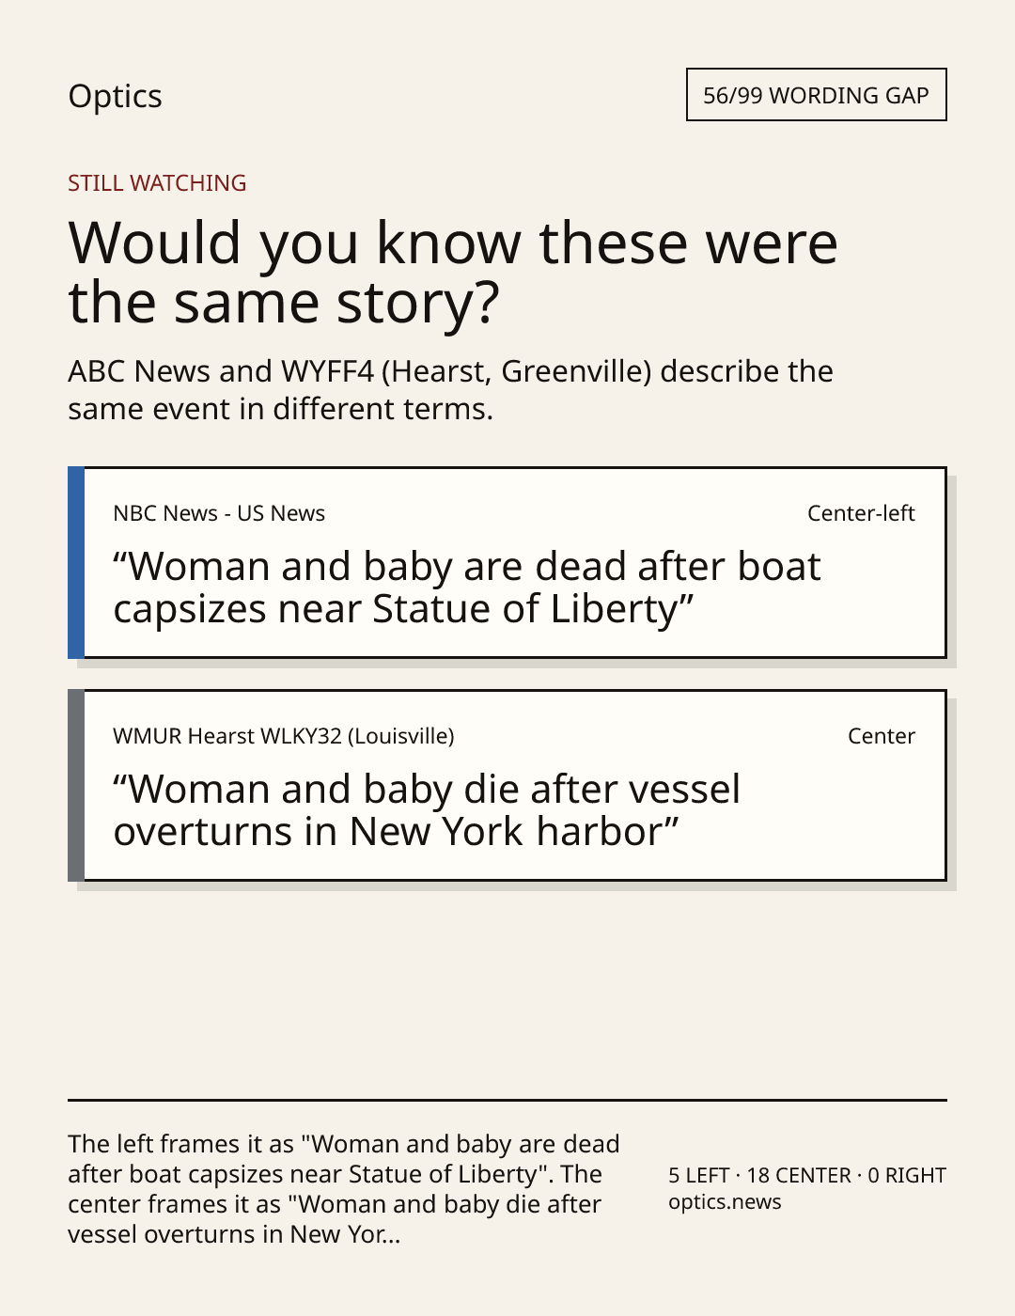
Task: Click the footer framing summary text
Action: point(344,1188)
